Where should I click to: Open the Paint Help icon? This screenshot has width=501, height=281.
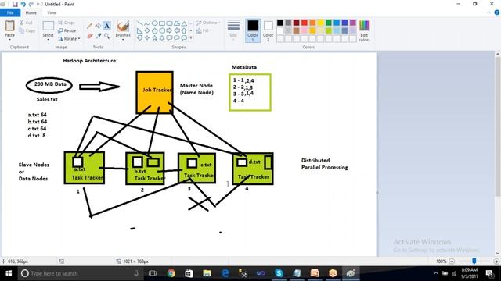click(x=497, y=12)
